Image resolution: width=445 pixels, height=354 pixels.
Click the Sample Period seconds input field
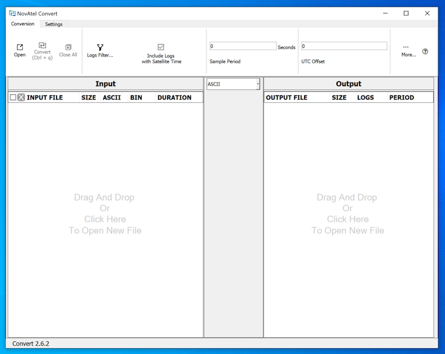[243, 46]
